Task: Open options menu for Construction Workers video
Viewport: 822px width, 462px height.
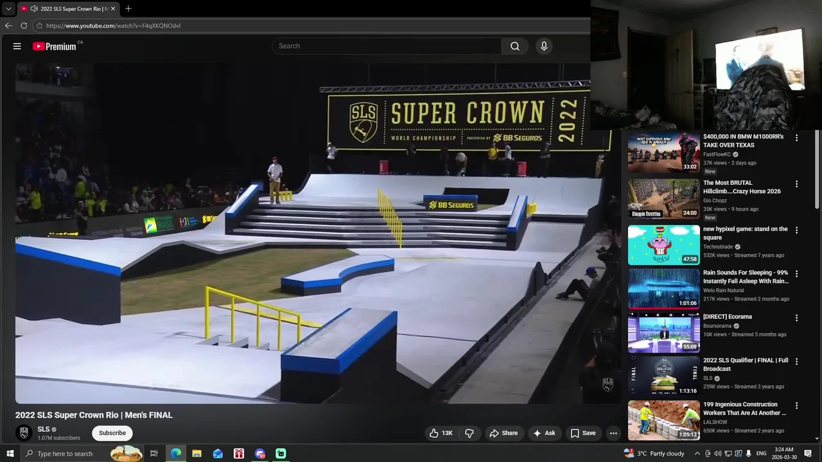Action: pyautogui.click(x=797, y=406)
